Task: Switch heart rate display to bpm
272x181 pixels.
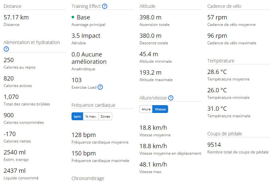Action: coord(77,116)
